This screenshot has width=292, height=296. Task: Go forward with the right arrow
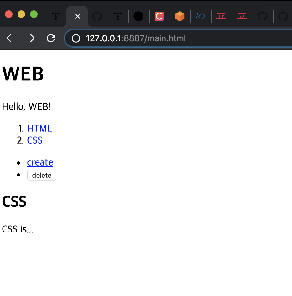(x=31, y=38)
